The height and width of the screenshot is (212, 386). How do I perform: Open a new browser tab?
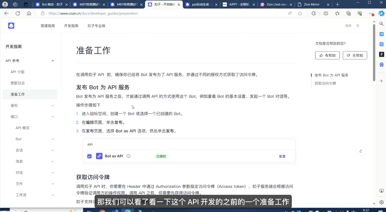click(x=337, y=5)
